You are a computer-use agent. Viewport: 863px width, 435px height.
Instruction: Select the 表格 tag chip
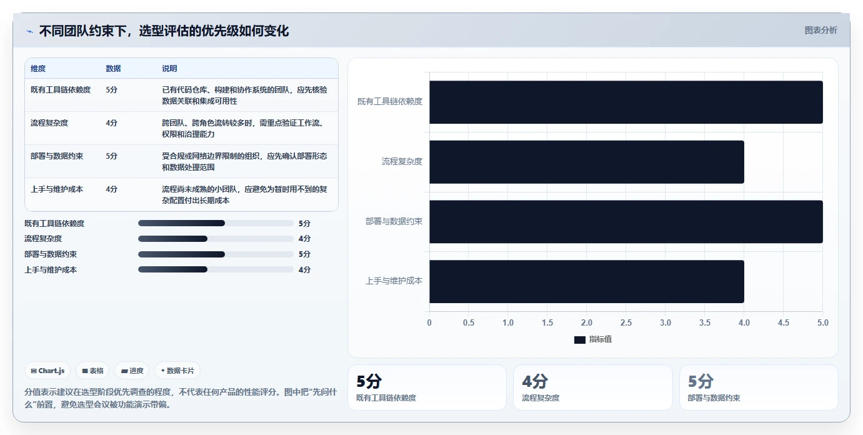pos(92,371)
